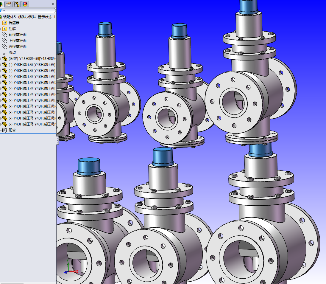Open the DisplayManager color-ball tab

25,4
